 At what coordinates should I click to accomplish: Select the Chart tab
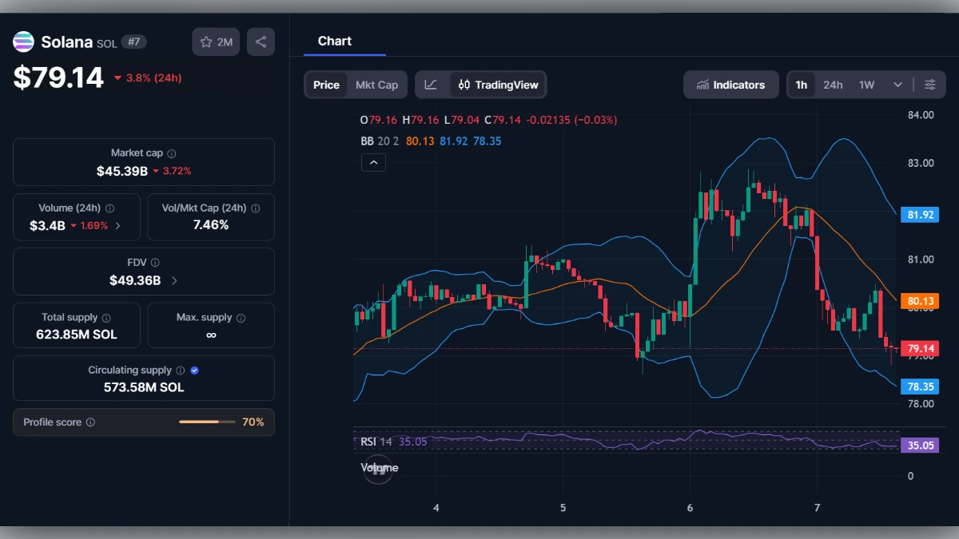point(335,41)
